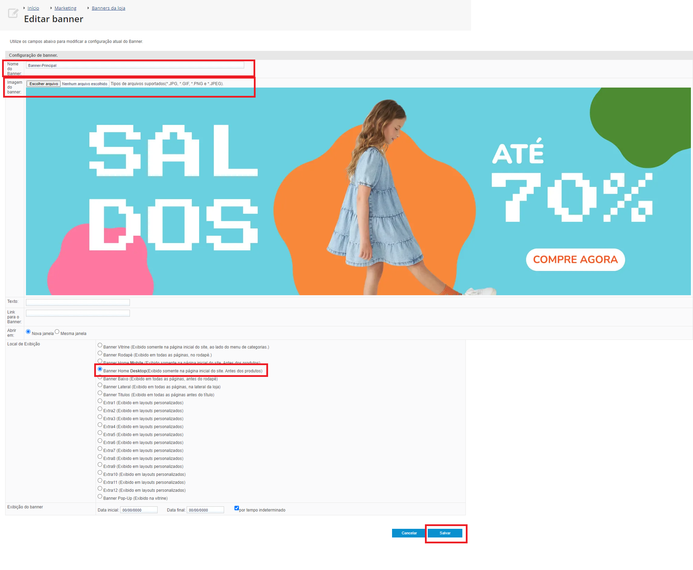Screen dimensions: 693x570
Task: Click the Data inicial date field
Action: (139, 510)
